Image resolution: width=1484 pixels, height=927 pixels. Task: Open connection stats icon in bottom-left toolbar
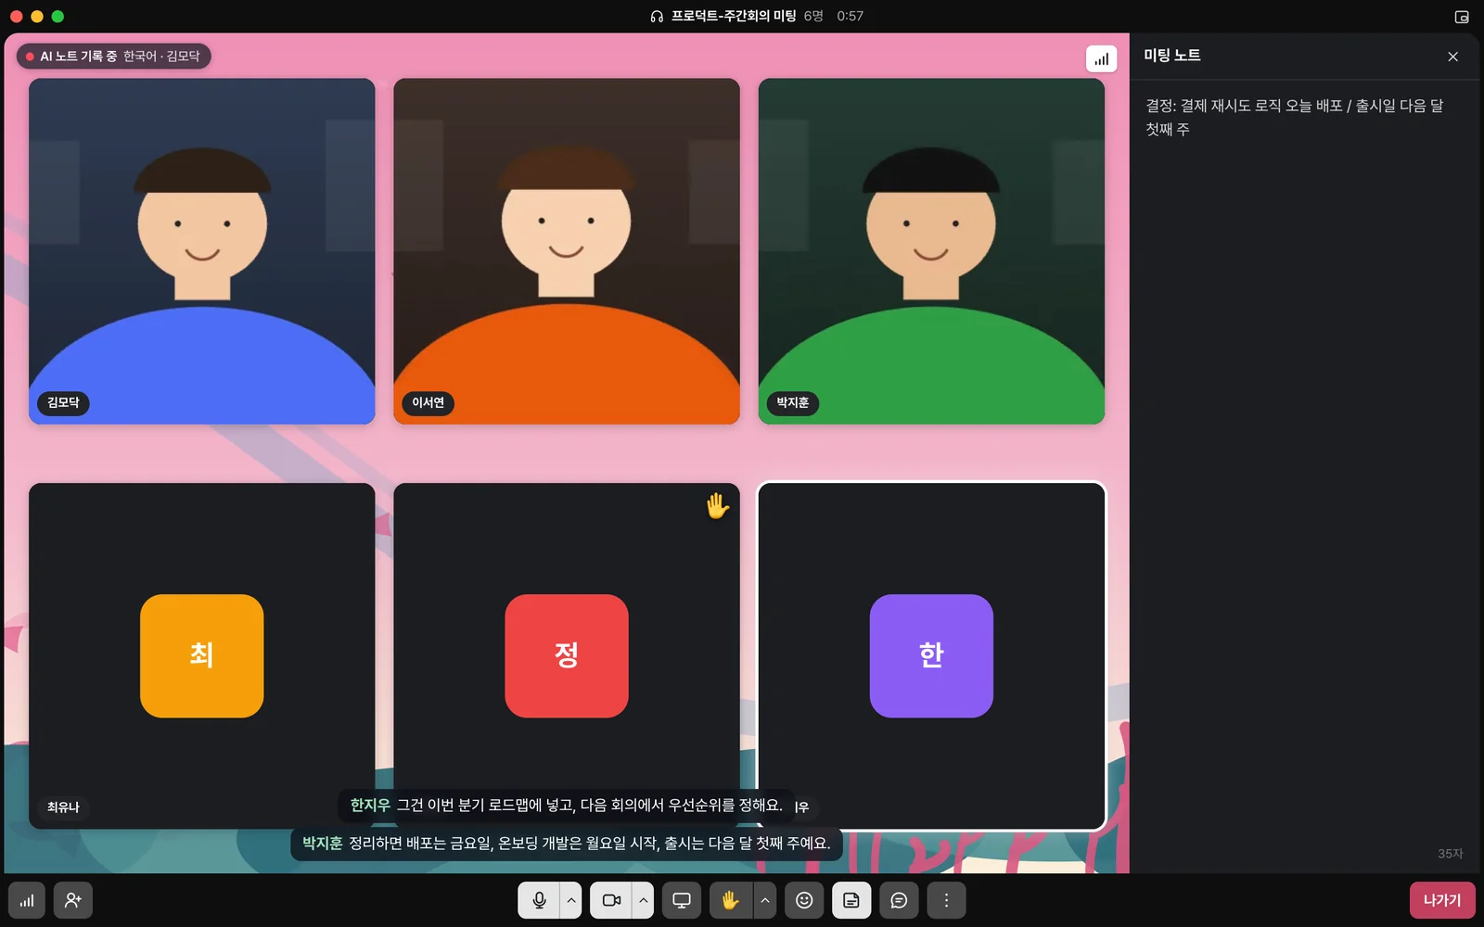(x=27, y=900)
